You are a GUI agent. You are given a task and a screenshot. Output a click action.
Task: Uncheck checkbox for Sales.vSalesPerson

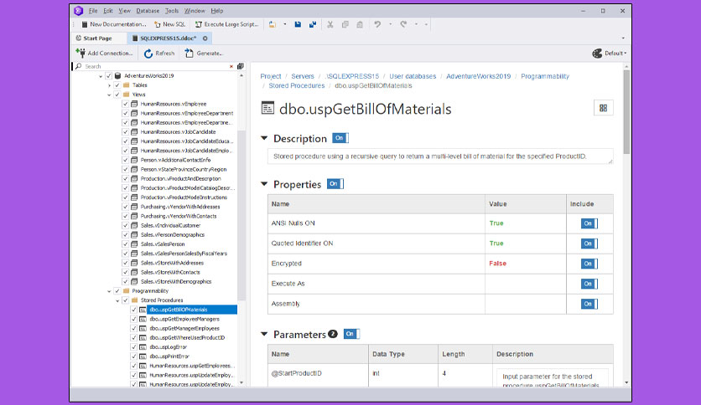pyautogui.click(x=126, y=244)
